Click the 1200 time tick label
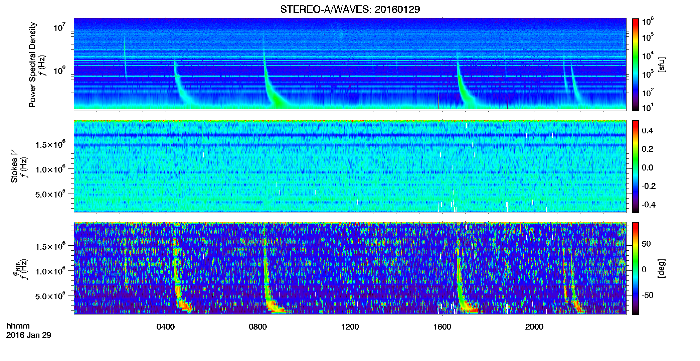This screenshot has width=700, height=361. [350, 327]
